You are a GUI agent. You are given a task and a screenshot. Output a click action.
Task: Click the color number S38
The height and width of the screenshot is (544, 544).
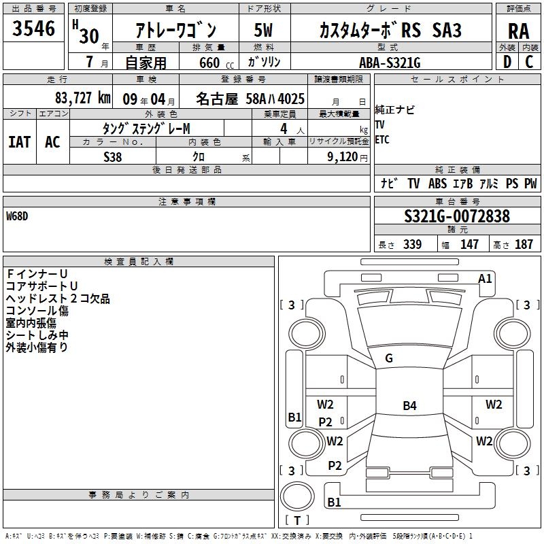click(x=112, y=157)
